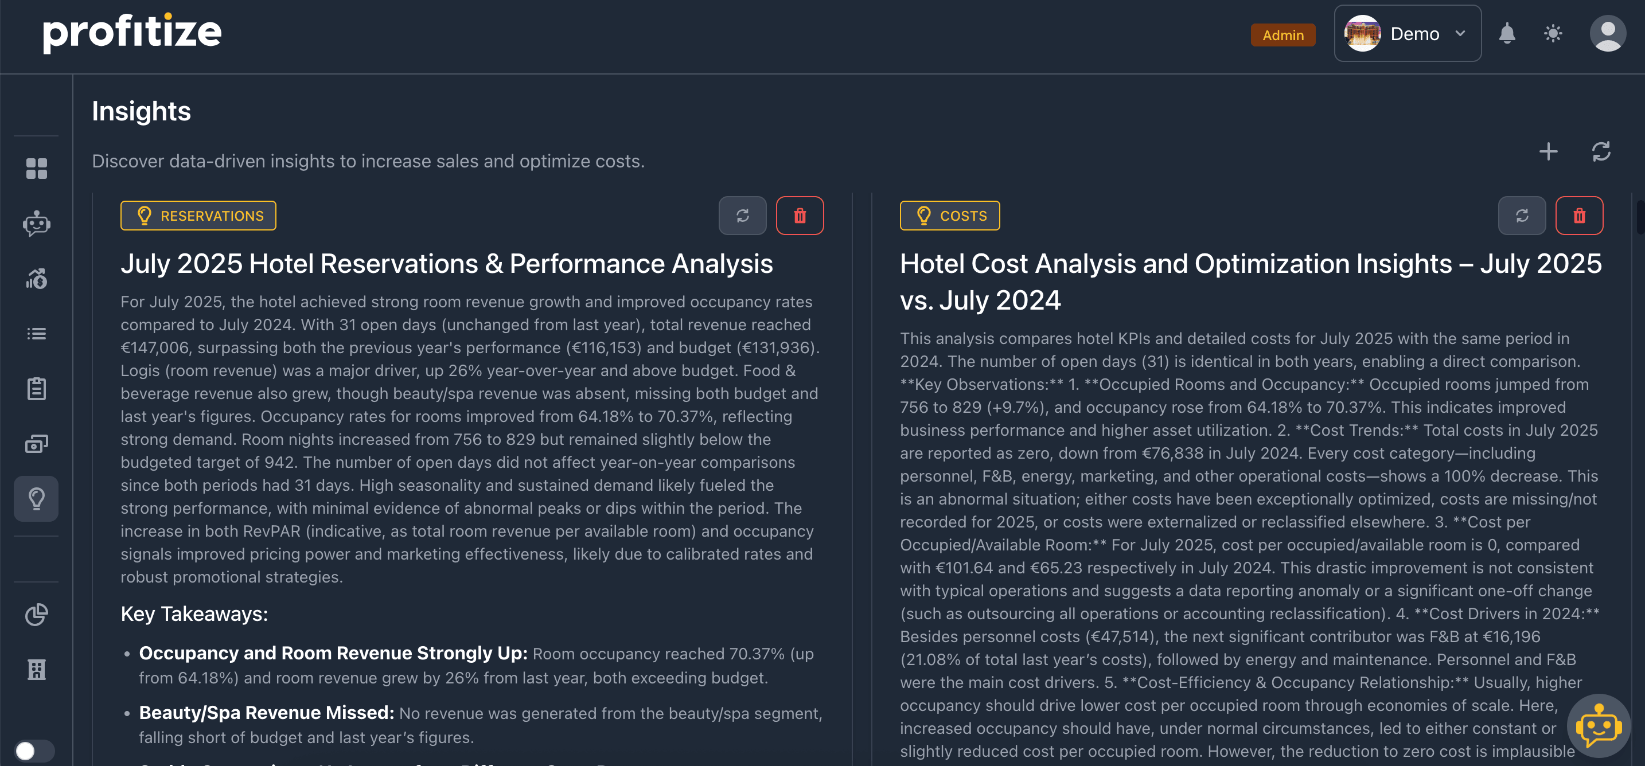Regenerate the Costs insight card
The width and height of the screenshot is (1645, 766).
(1522, 216)
